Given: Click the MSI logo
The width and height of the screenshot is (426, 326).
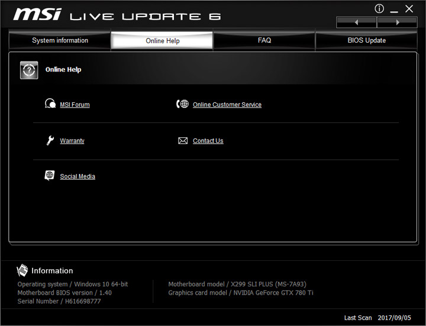Looking at the screenshot, I should 37,14.
